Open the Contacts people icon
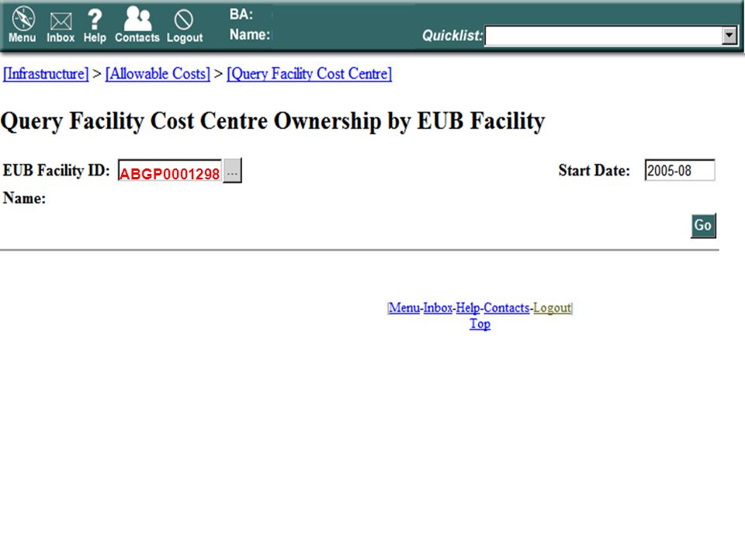 (x=137, y=24)
